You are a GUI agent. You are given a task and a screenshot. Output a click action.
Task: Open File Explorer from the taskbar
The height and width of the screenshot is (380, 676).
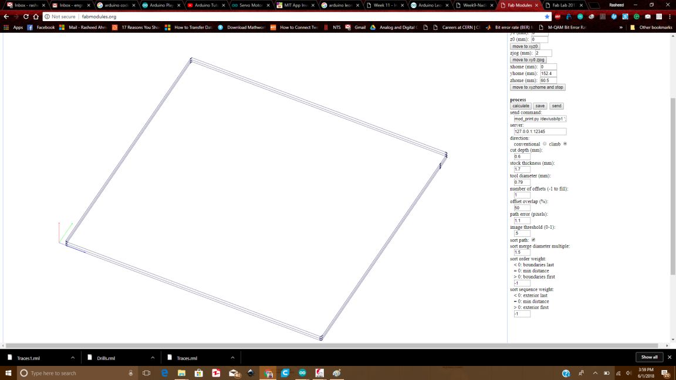point(181,373)
